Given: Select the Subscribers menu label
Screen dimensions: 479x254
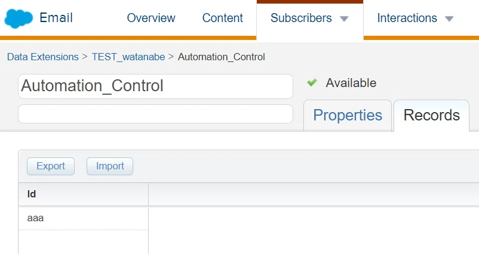Looking at the screenshot, I should point(301,18).
